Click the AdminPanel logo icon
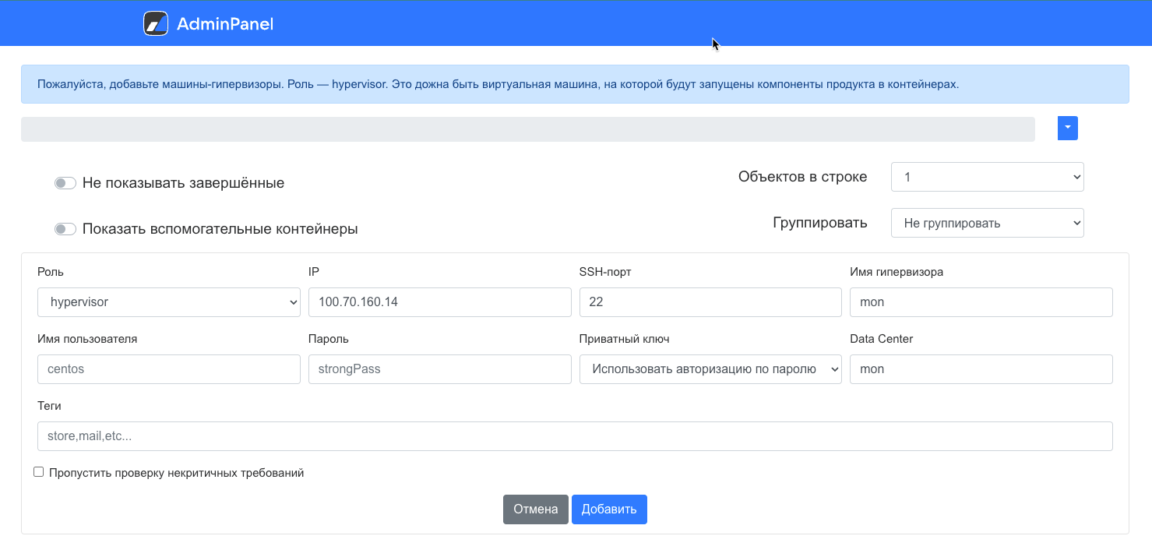Image resolution: width=1152 pixels, height=557 pixels. pos(156,23)
